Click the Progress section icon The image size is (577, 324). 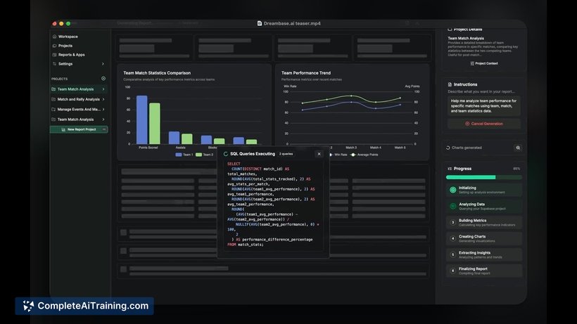coord(450,169)
